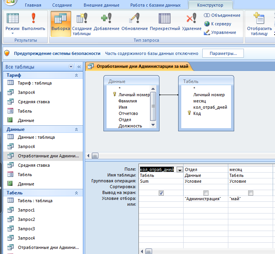This screenshot has width=275, height=254.
Task: Toggle Вывод на экран for месяц column
Action: [250, 193]
